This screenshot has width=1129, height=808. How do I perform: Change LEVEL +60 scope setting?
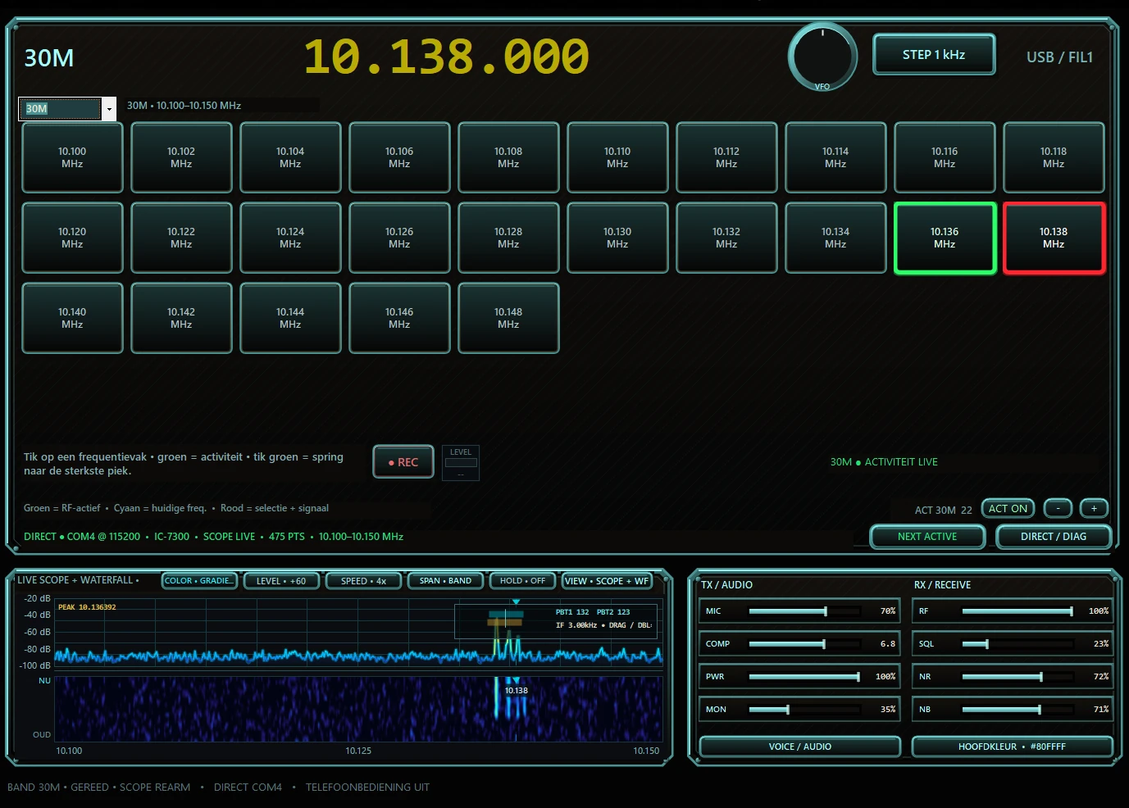(281, 581)
